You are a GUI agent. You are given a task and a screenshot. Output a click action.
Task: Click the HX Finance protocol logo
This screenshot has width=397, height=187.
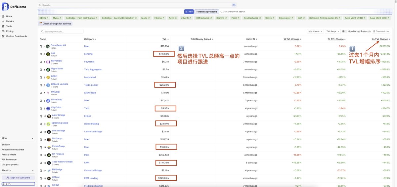tap(49, 155)
